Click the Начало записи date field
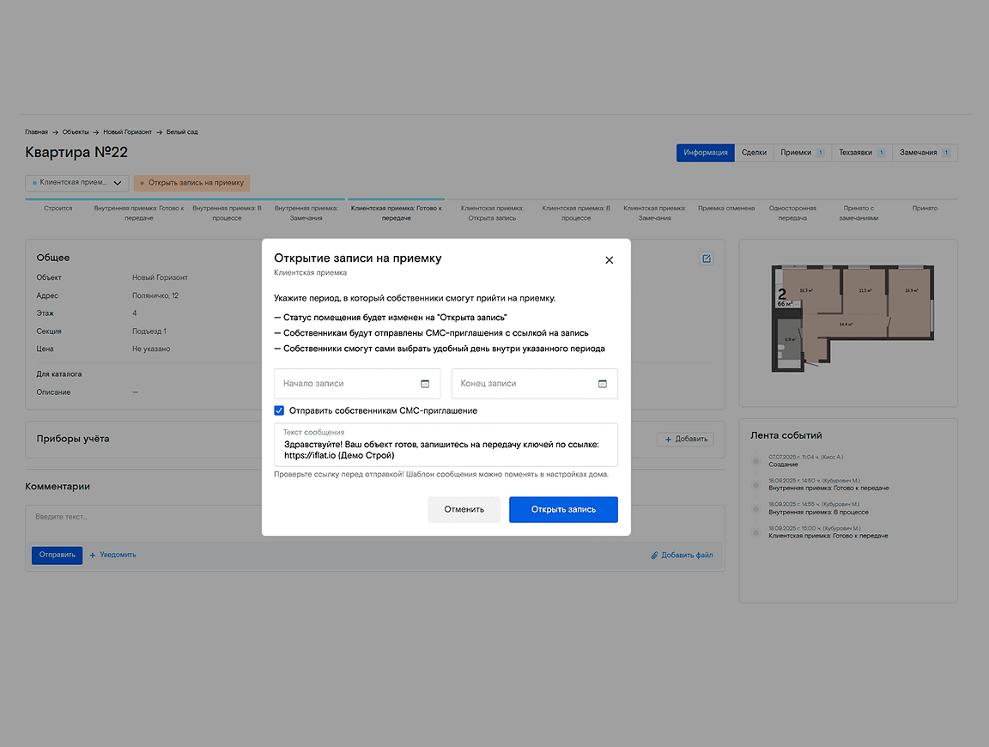Image resolution: width=989 pixels, height=747 pixels. [348, 384]
